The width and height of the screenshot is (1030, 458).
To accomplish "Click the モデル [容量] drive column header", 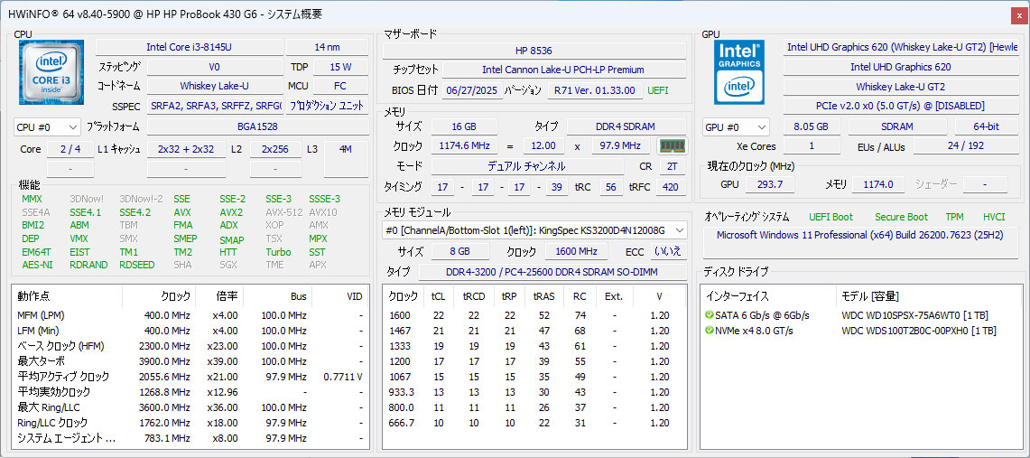I will pos(869,296).
